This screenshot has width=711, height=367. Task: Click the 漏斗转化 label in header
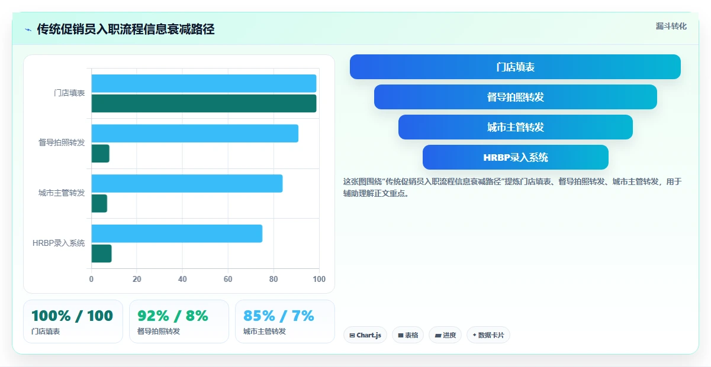click(x=671, y=26)
